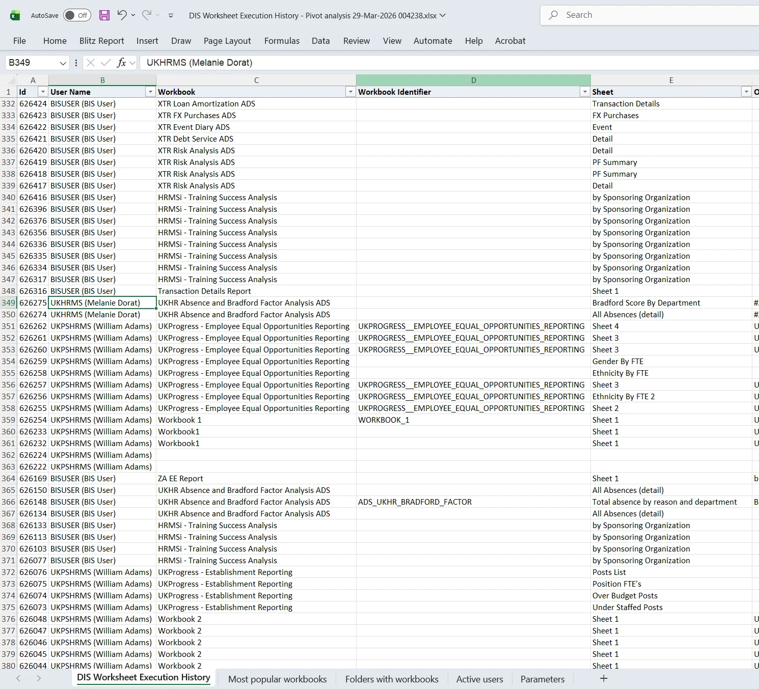Image resolution: width=759 pixels, height=689 pixels.
Task: Open the Formulas ribbon tab
Action: (282, 41)
